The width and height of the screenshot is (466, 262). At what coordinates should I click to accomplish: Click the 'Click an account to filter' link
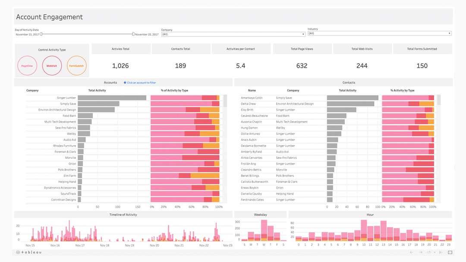[x=142, y=82]
